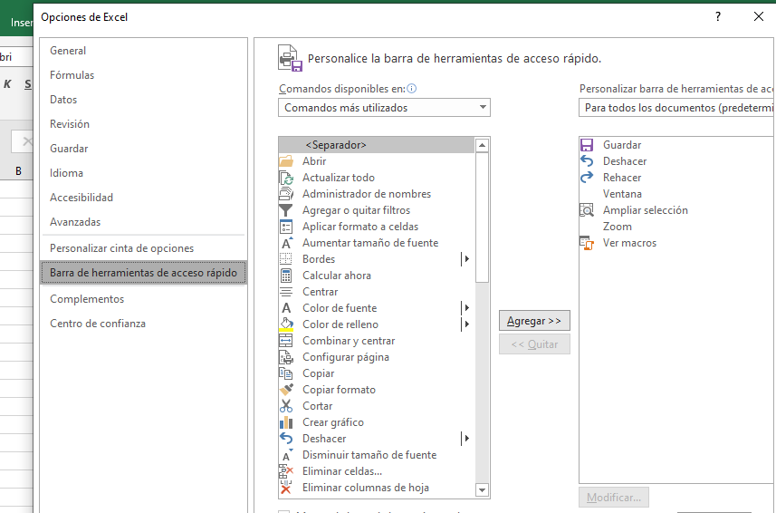The width and height of the screenshot is (776, 513).
Task: Click the Color de relleno paint bucket icon
Action: click(x=286, y=324)
